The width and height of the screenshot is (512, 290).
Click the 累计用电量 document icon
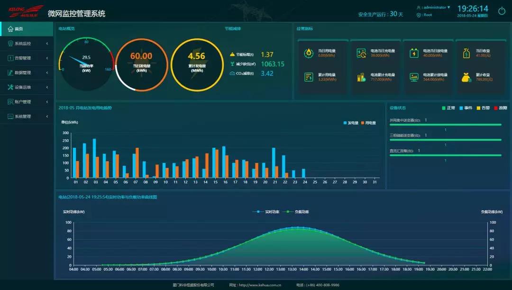[309, 77]
